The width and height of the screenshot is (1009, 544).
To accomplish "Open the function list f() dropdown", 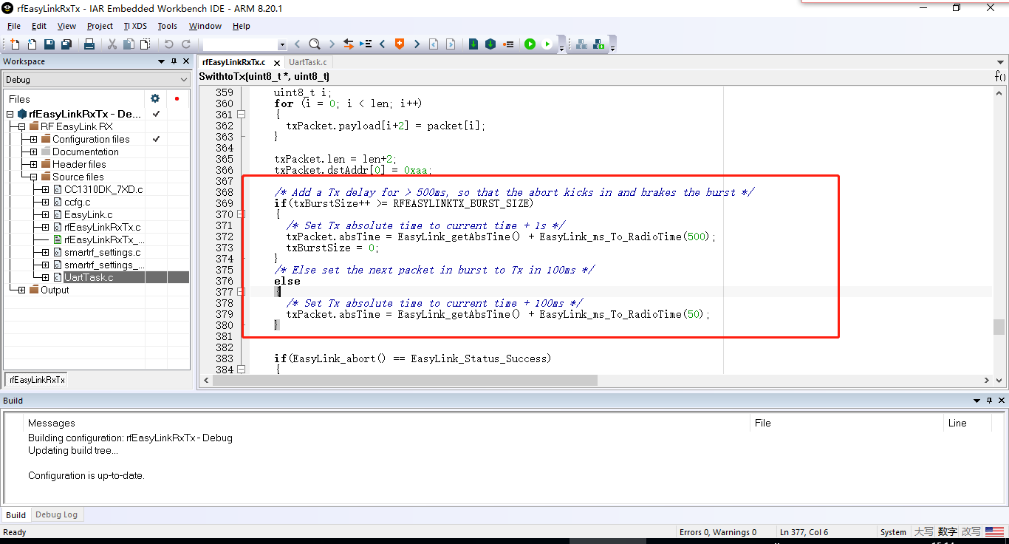I will click(x=1000, y=76).
